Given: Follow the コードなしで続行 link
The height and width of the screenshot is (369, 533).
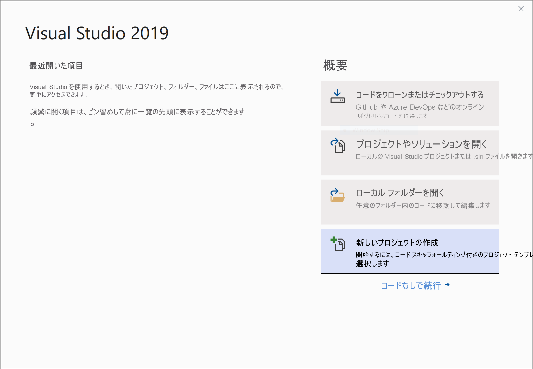Looking at the screenshot, I should point(411,285).
